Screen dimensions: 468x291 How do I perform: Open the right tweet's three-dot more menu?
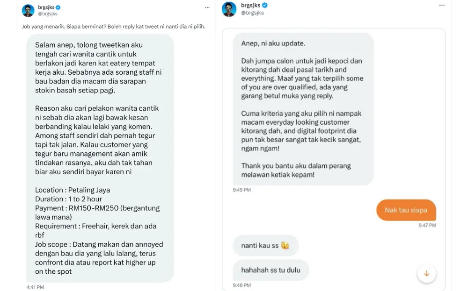442,5
